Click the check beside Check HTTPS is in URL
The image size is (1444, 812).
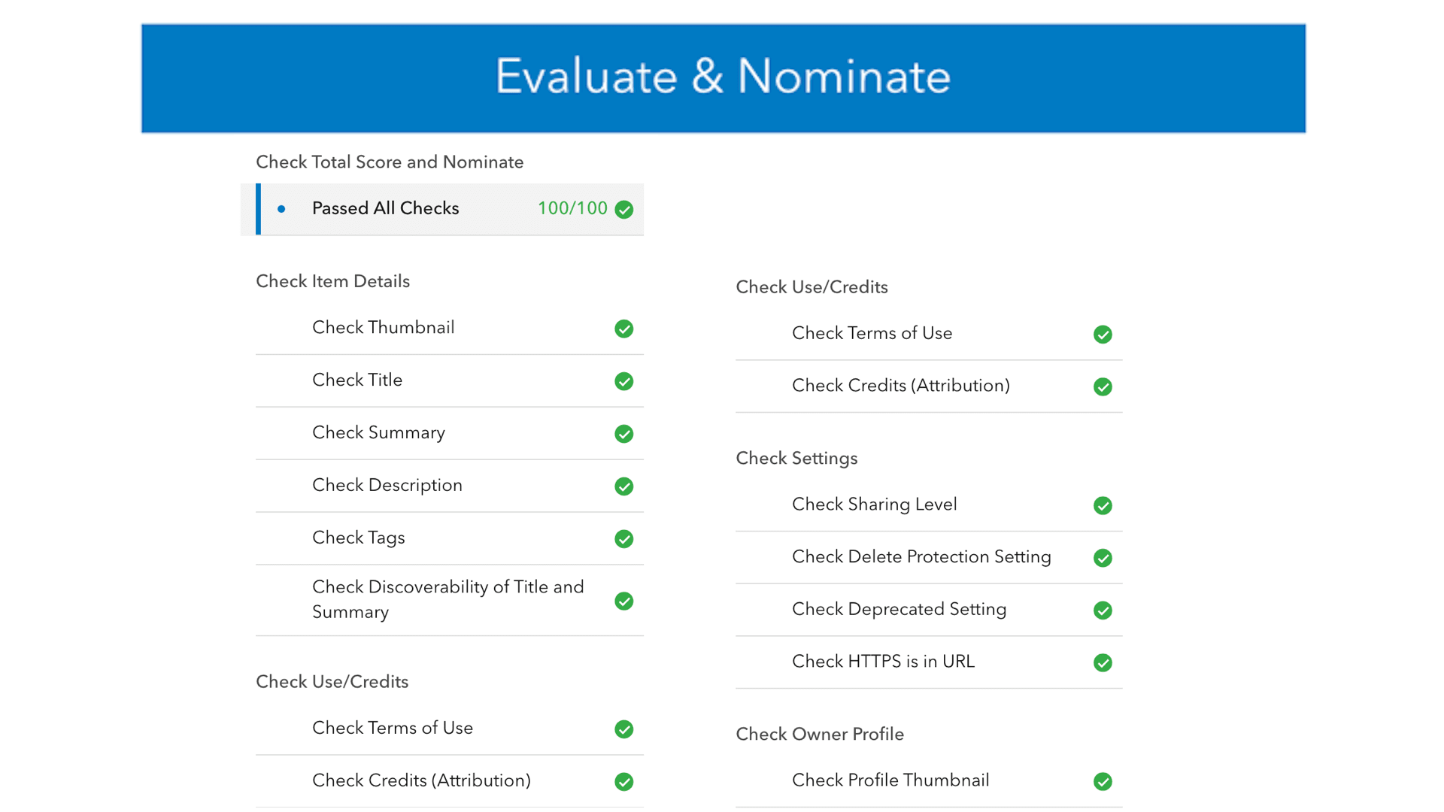coord(1103,662)
